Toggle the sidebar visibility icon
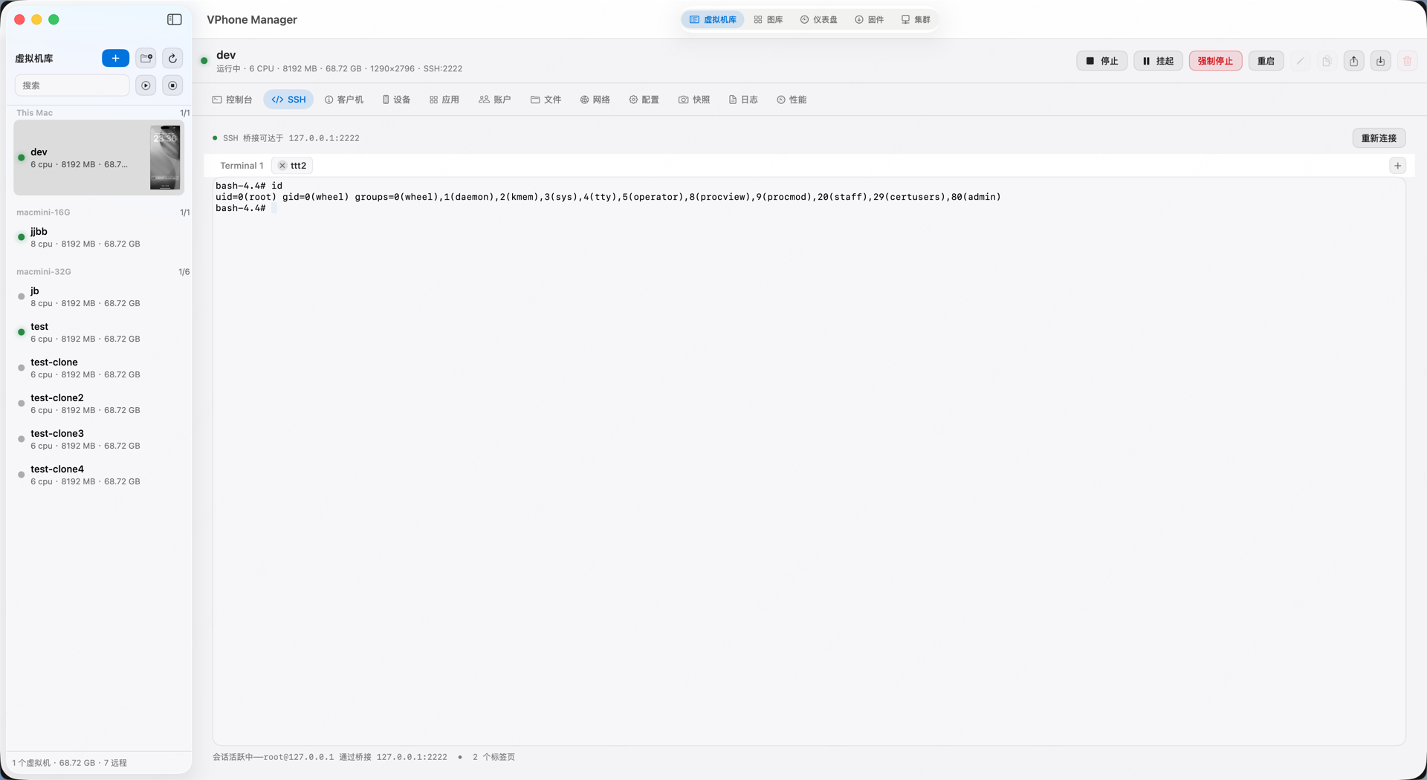1427x780 pixels. point(175,19)
